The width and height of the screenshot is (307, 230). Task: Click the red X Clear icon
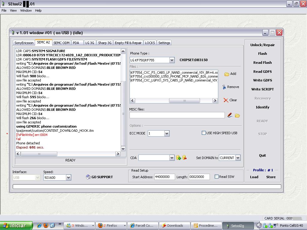[x=226, y=100]
